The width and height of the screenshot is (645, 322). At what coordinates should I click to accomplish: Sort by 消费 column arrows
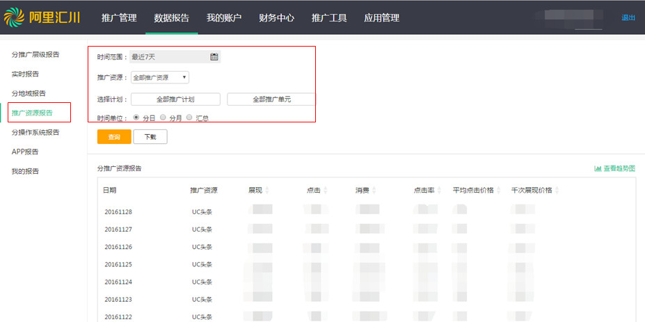tap(373, 191)
